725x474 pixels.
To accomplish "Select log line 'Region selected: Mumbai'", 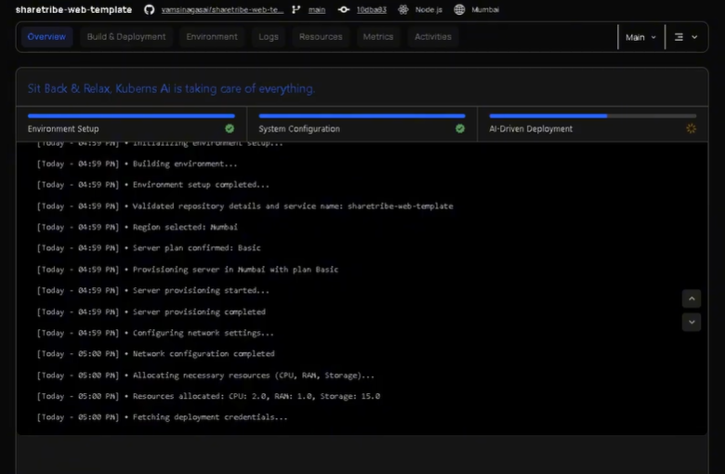I will (138, 227).
